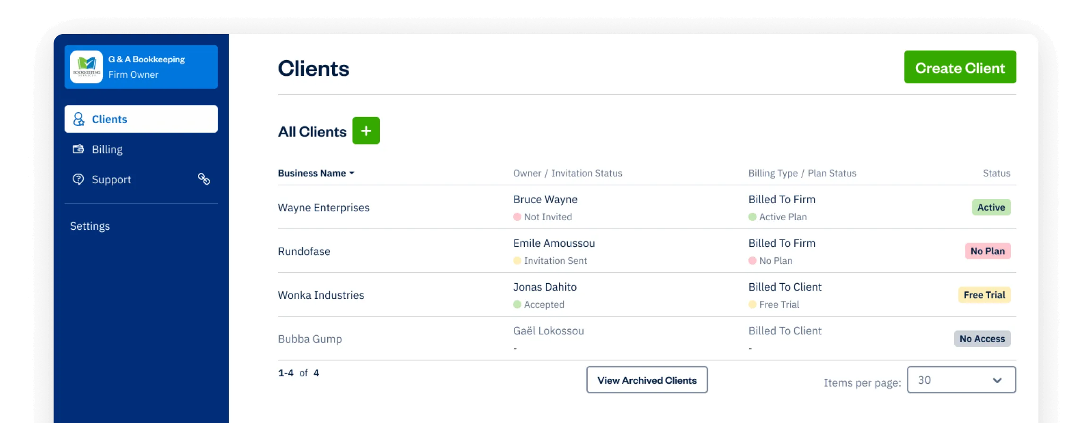This screenshot has height=423, width=1092.
Task: Click View Archived Clients button
Action: [x=647, y=380]
